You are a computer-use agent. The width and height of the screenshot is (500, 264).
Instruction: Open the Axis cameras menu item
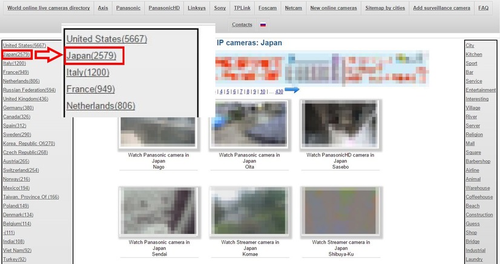(x=103, y=8)
